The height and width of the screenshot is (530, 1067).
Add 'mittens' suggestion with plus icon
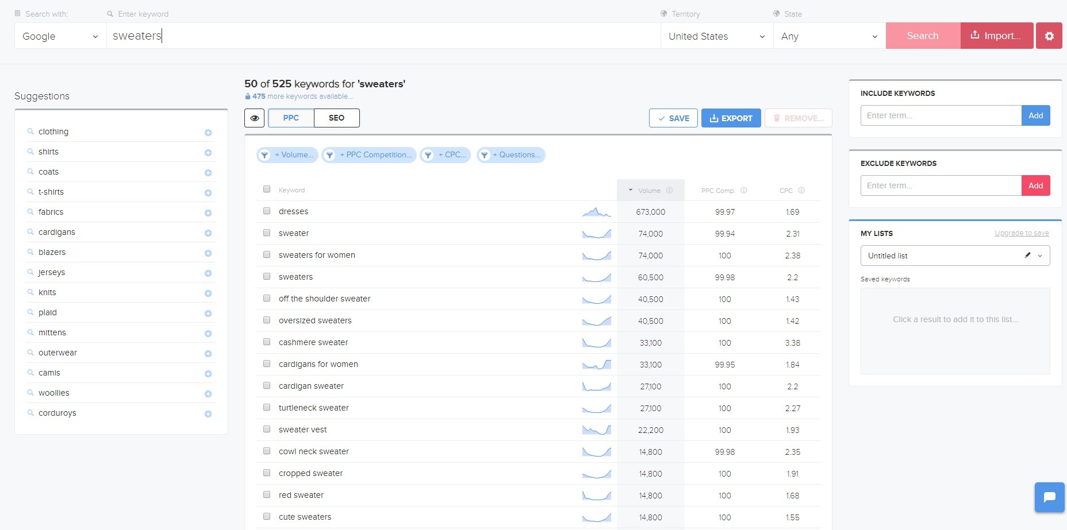point(208,334)
